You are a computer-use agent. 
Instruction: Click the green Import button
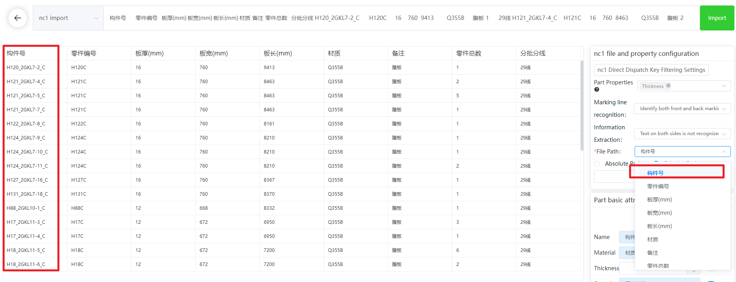point(717,18)
